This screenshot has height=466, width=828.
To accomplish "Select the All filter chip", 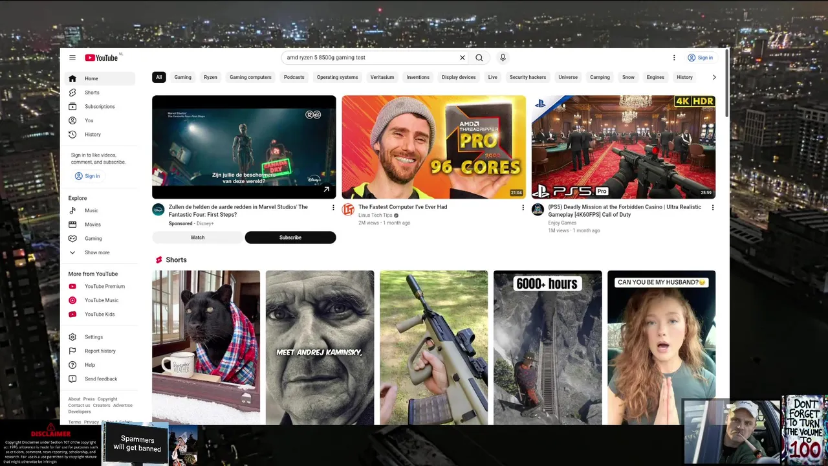I will click(158, 77).
